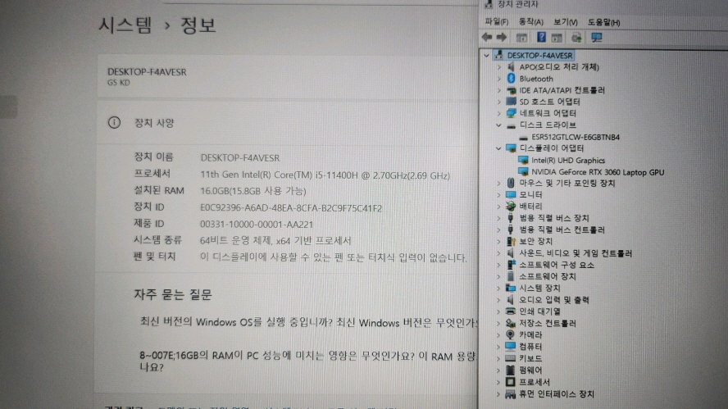Click the blue Help icon in toolbar
728x409 pixels.
tap(541, 37)
